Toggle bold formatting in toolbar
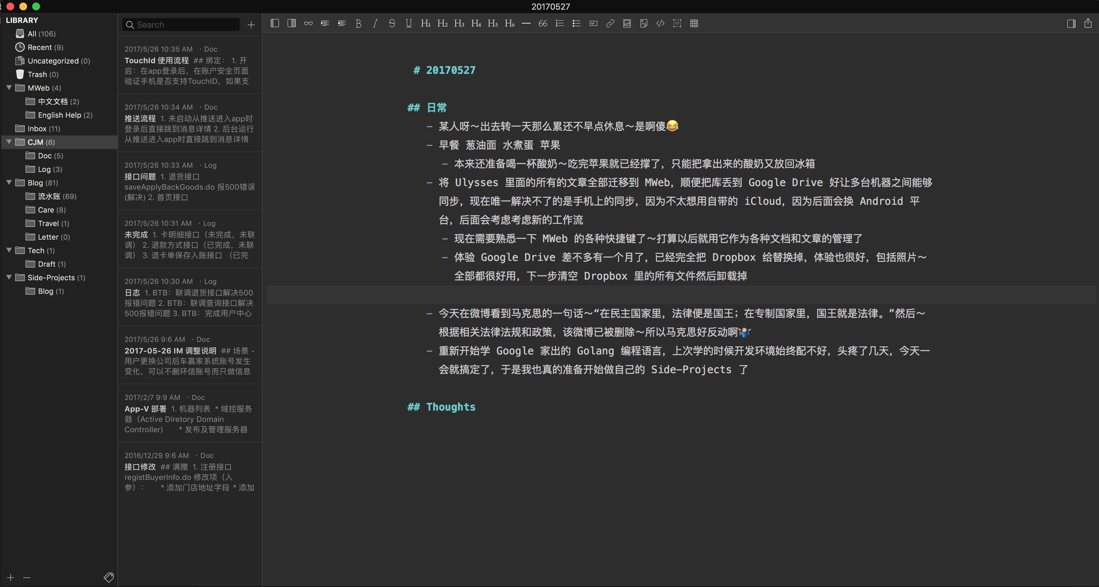1099x587 pixels. [358, 24]
